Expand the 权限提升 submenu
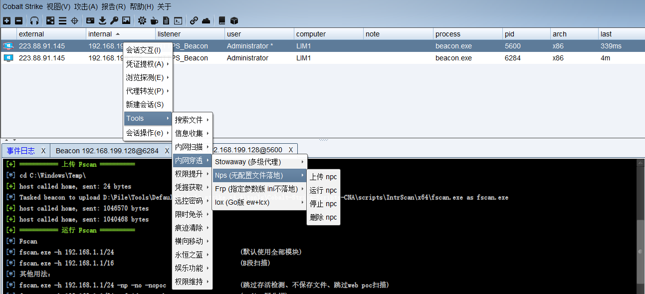645x294 pixels. point(193,174)
